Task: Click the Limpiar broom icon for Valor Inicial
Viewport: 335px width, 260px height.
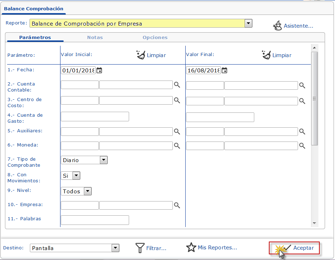Action: click(x=141, y=55)
